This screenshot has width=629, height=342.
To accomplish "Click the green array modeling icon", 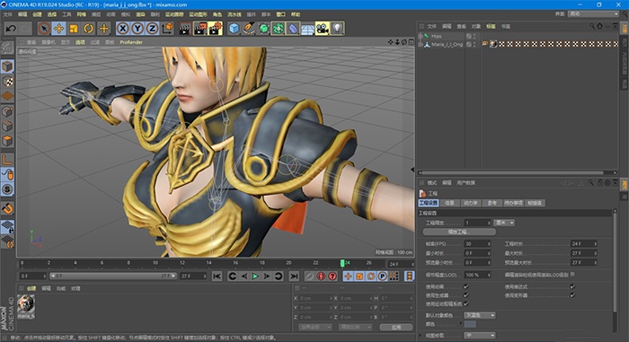I will (279, 29).
